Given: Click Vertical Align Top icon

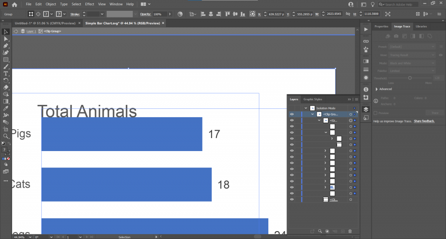Looking at the screenshot, I should click(x=227, y=14).
